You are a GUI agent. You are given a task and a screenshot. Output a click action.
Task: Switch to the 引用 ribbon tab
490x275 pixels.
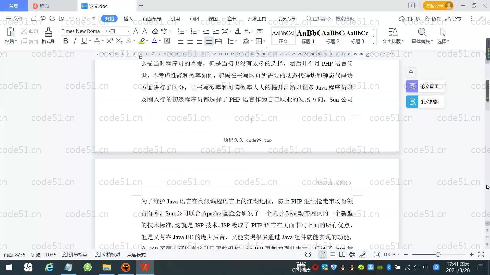pos(175,19)
